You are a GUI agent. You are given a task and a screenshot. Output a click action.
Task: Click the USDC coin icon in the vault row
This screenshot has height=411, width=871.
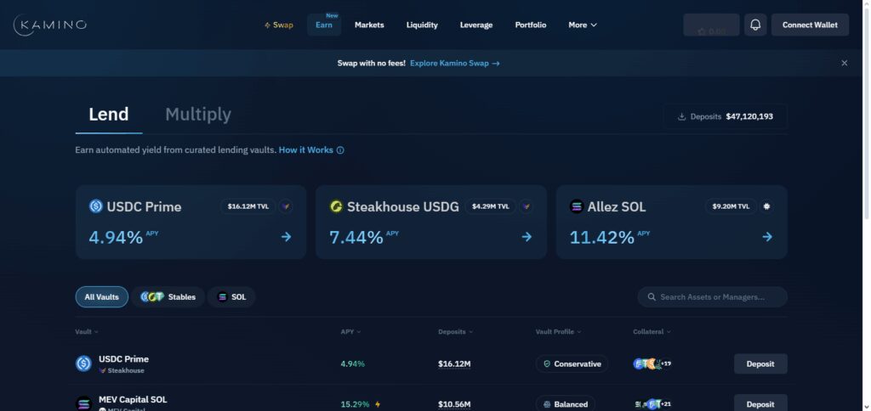click(x=84, y=363)
